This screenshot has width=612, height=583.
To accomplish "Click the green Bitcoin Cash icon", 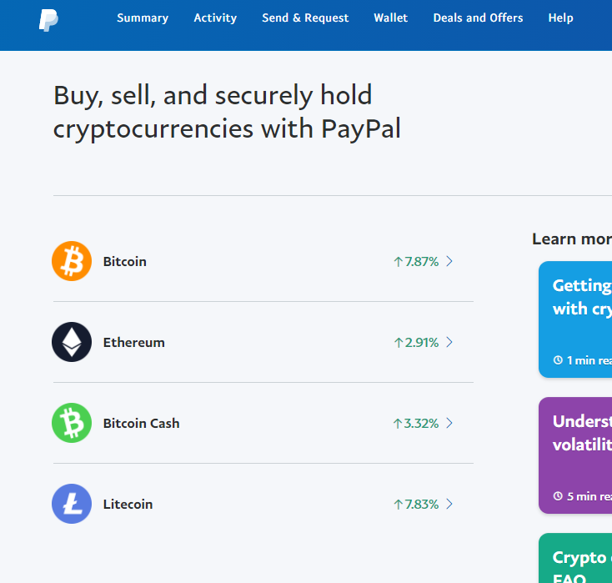I will (72, 423).
